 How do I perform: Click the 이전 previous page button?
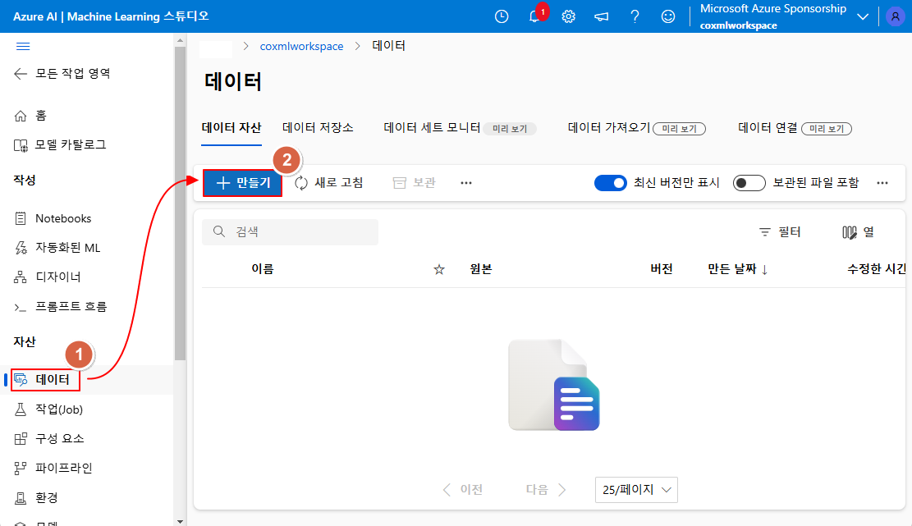click(462, 490)
